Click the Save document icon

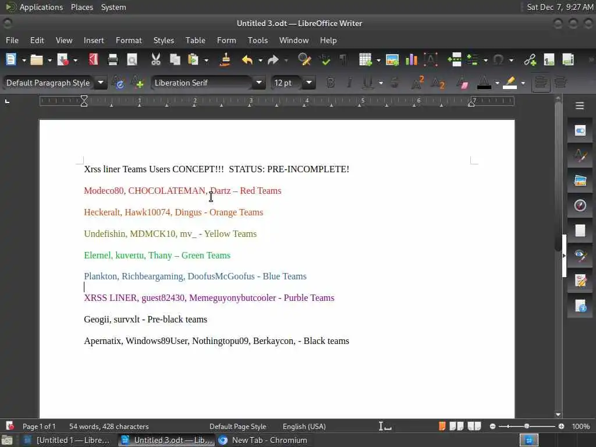point(62,60)
